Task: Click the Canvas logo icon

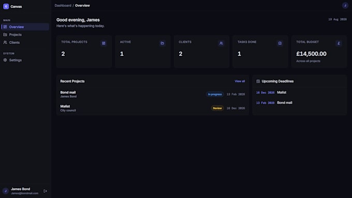Action: (6, 7)
